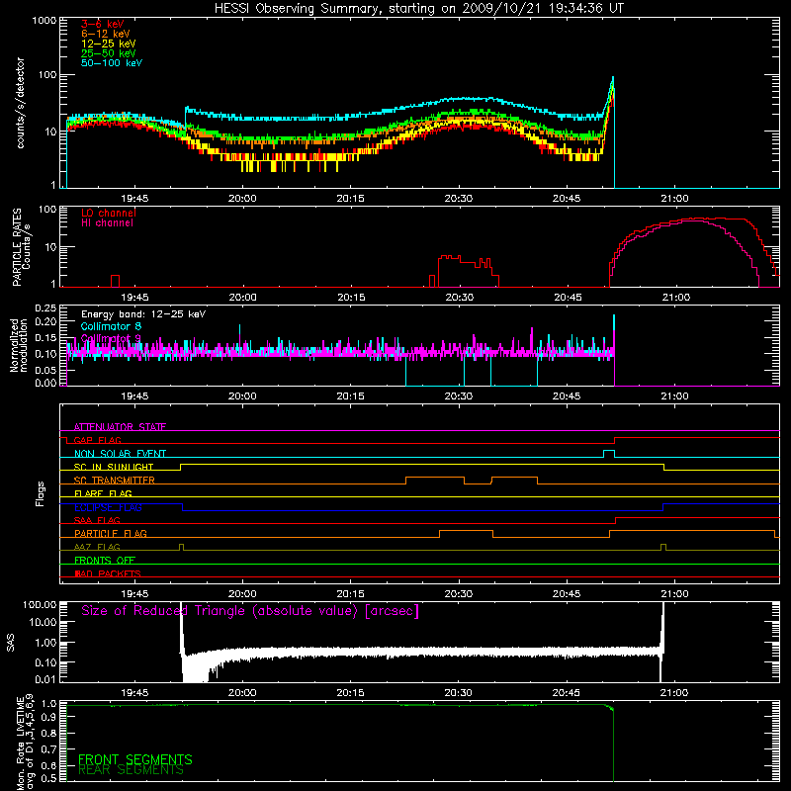Click the A4Z FLAG pulse near 20:58
This screenshot has width=791, height=791.
pos(663,546)
